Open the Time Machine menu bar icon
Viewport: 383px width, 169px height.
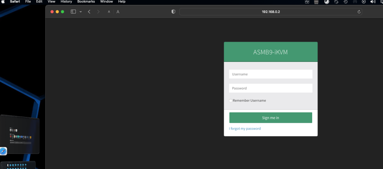pyautogui.click(x=345, y=2)
